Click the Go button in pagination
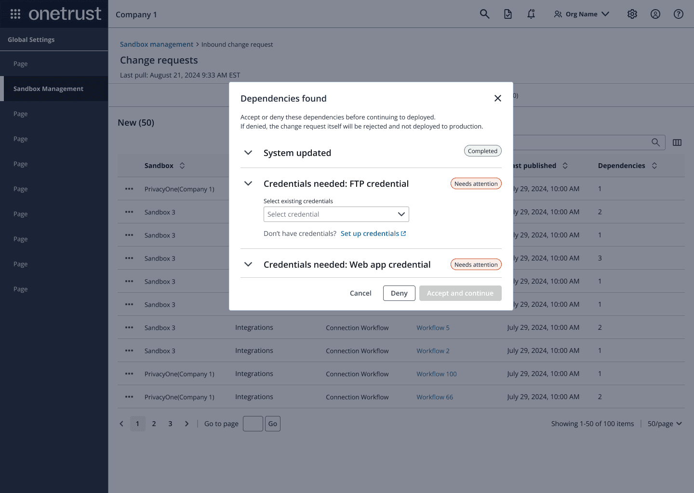The height and width of the screenshot is (493, 694). click(x=273, y=424)
